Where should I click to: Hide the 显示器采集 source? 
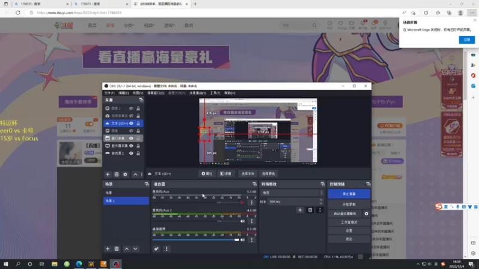(131, 146)
